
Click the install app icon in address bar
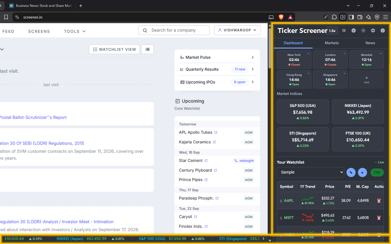(x=271, y=17)
